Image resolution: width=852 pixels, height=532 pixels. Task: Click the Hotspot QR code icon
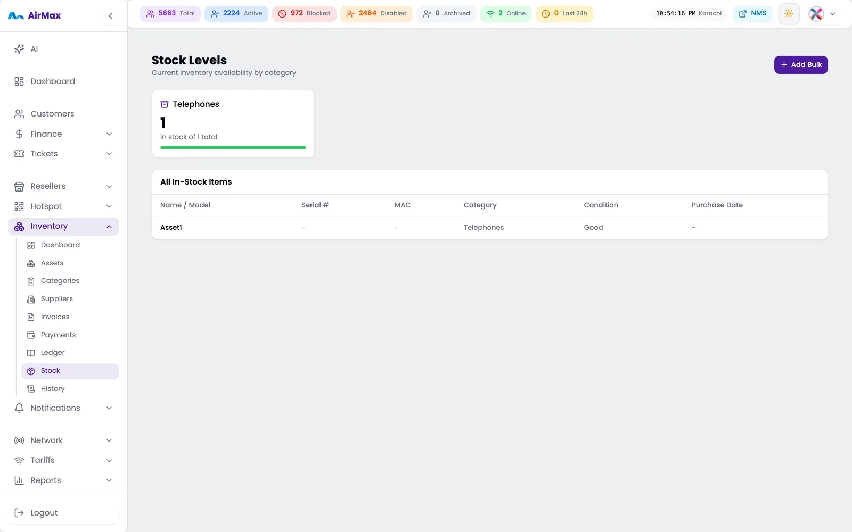click(19, 206)
